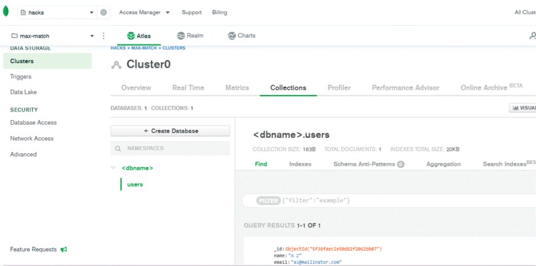Click the email value az@mailinator.com

(316, 262)
